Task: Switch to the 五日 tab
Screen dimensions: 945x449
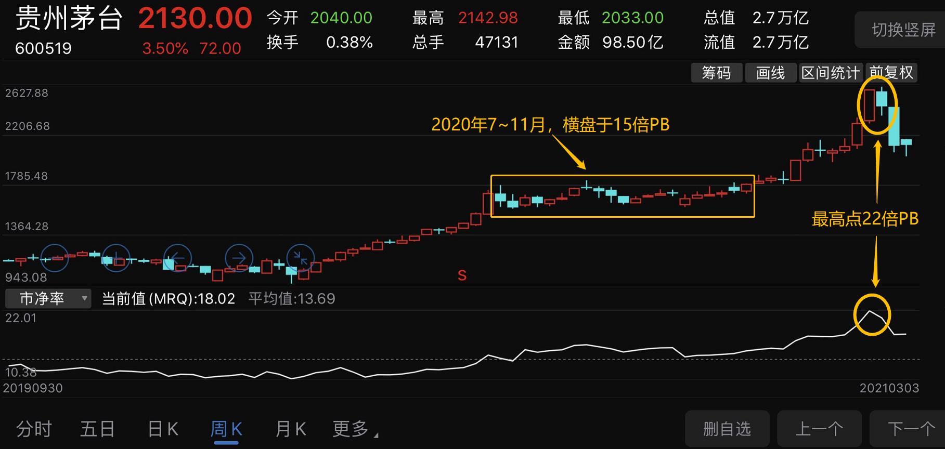Action: 98,429
